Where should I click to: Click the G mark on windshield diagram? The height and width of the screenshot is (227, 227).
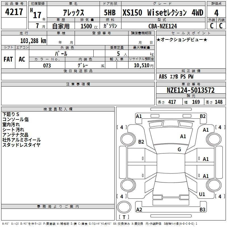tap(179, 149)
